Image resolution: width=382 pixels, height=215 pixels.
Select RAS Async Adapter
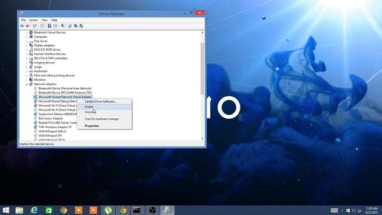pos(51,118)
